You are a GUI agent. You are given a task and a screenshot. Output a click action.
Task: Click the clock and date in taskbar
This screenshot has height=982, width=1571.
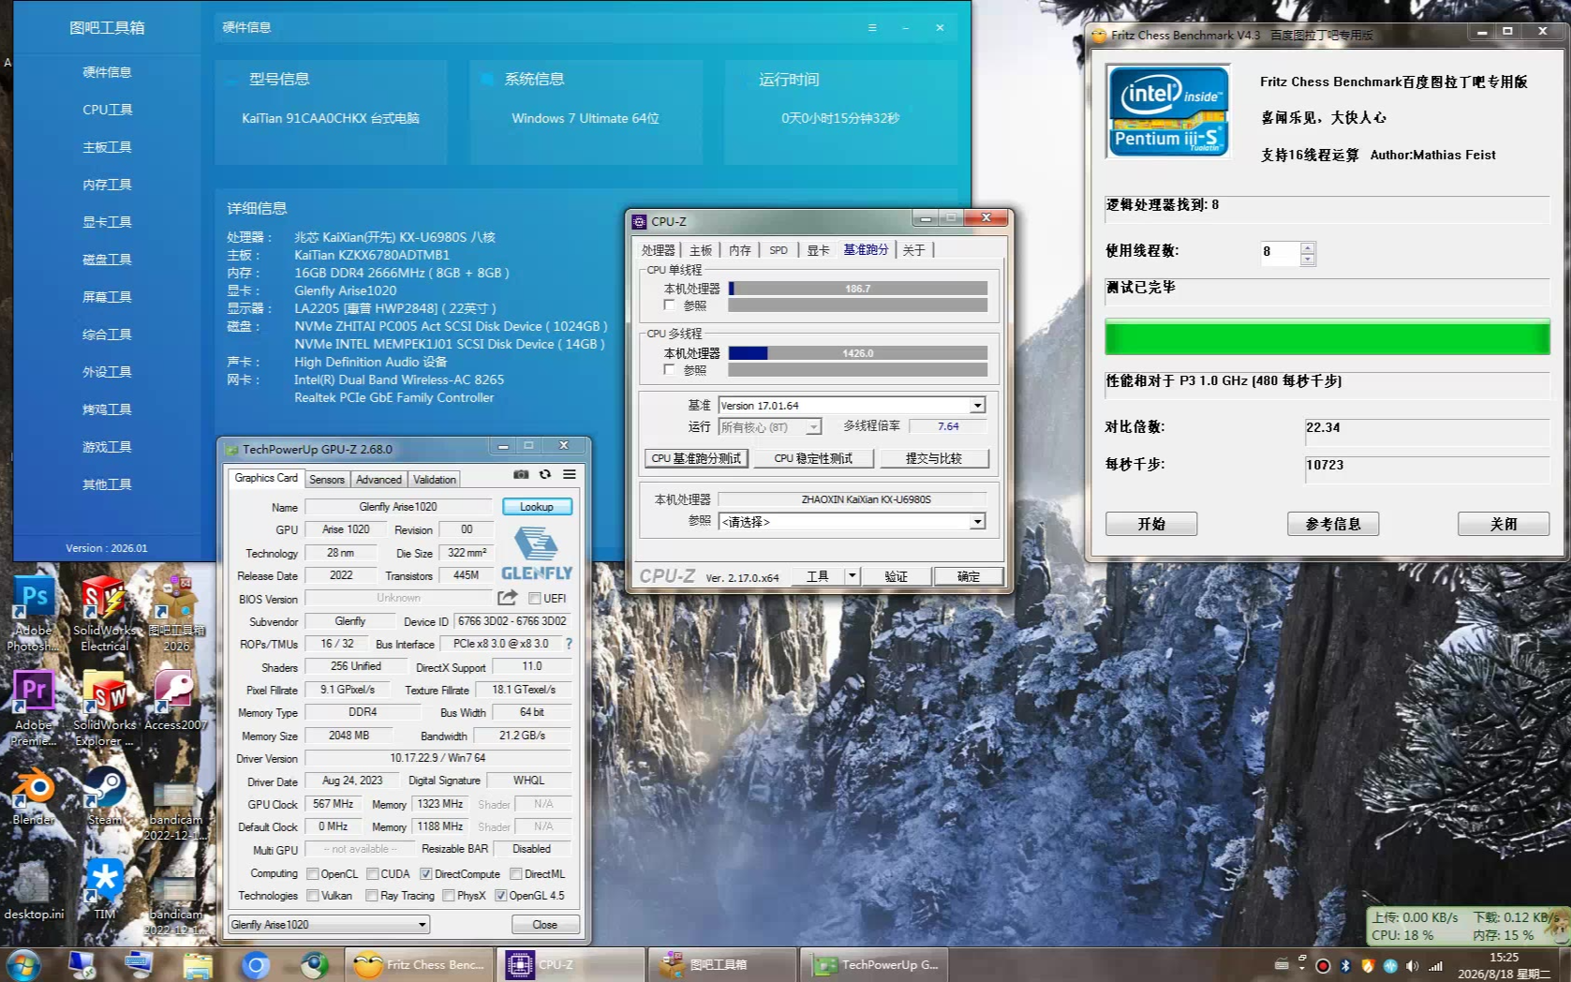1504,965
